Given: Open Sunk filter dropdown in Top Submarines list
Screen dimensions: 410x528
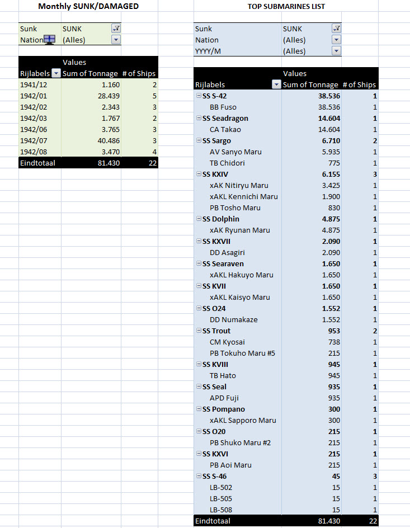Looking at the screenshot, I should click(336, 29).
